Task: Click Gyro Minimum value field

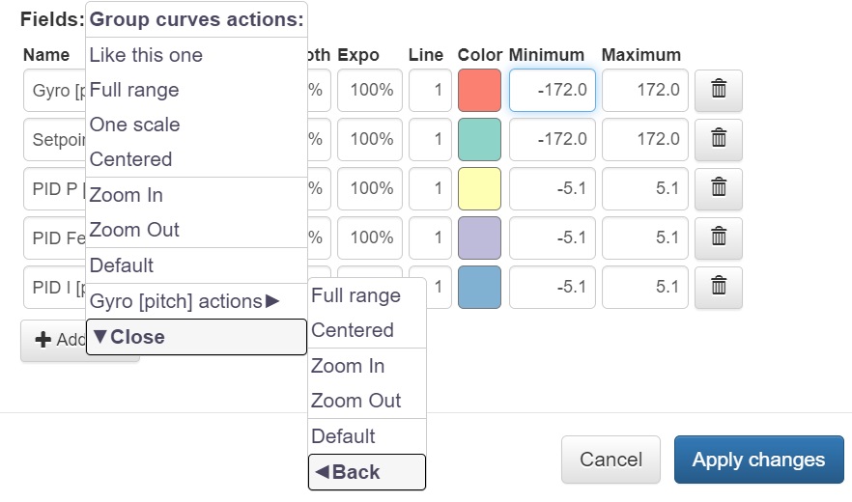Action: point(552,90)
